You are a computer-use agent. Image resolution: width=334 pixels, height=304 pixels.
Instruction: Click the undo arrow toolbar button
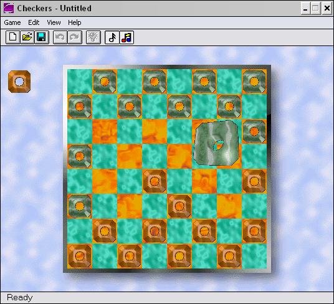pyautogui.click(x=60, y=37)
